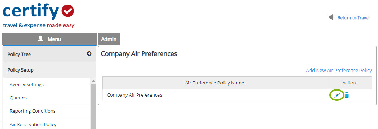Add New Air Preference Policy
378x129 pixels.
(x=339, y=71)
